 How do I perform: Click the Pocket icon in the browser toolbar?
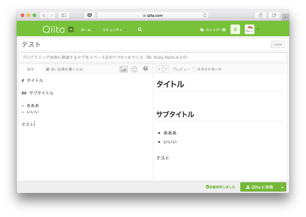click(x=89, y=15)
